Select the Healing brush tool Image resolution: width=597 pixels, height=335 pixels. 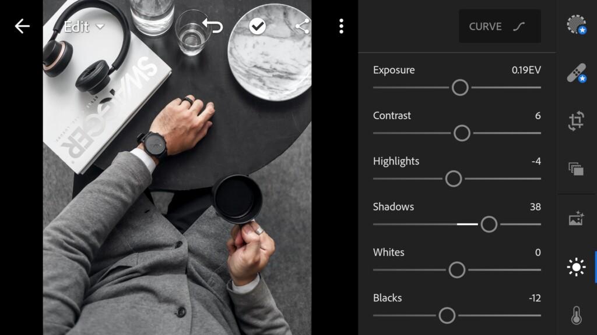[577, 73]
